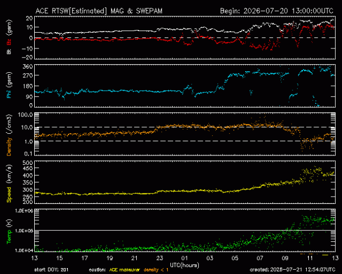Click the '360' tick on Phi axis
This screenshot has width=342, height=274.
[x=28, y=66]
